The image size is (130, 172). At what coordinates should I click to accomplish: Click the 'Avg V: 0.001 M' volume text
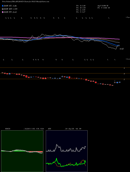pos(103,6)
